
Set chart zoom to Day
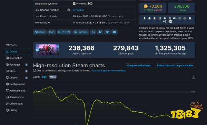(x=44, y=77)
